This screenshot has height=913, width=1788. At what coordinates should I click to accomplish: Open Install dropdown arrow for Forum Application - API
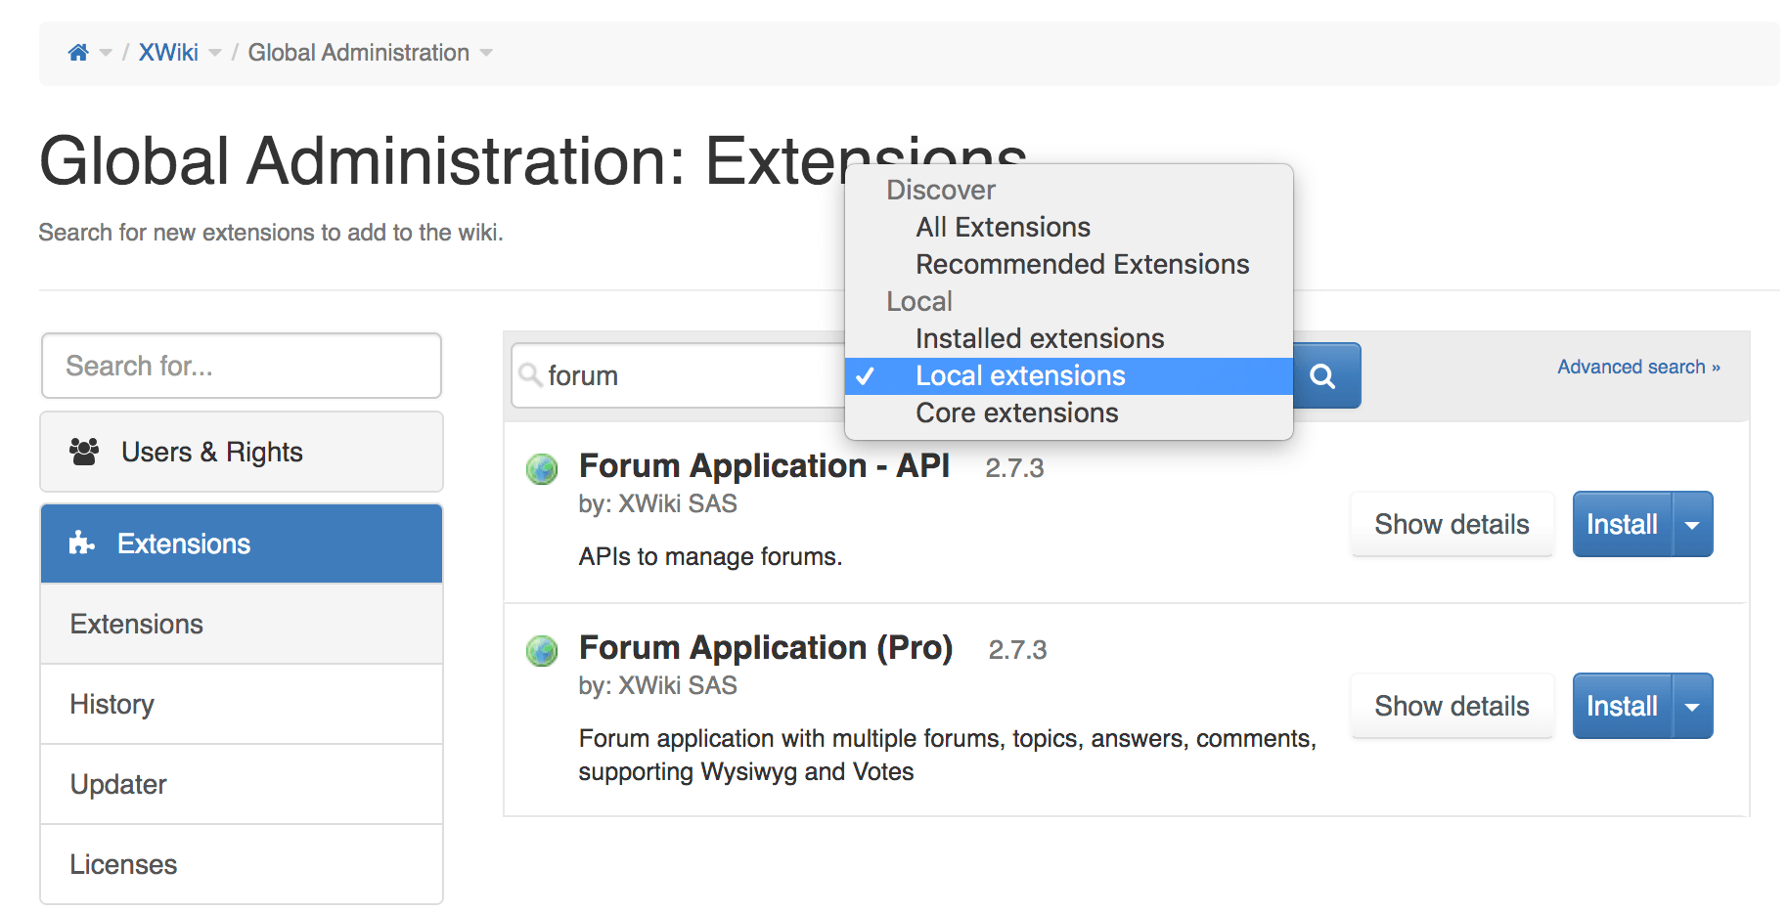1692,525
